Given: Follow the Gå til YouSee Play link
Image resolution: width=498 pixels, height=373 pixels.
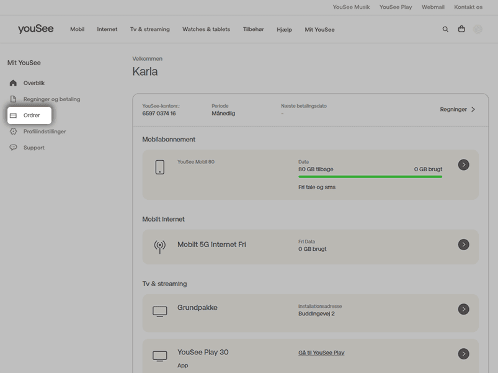Looking at the screenshot, I should (321, 353).
